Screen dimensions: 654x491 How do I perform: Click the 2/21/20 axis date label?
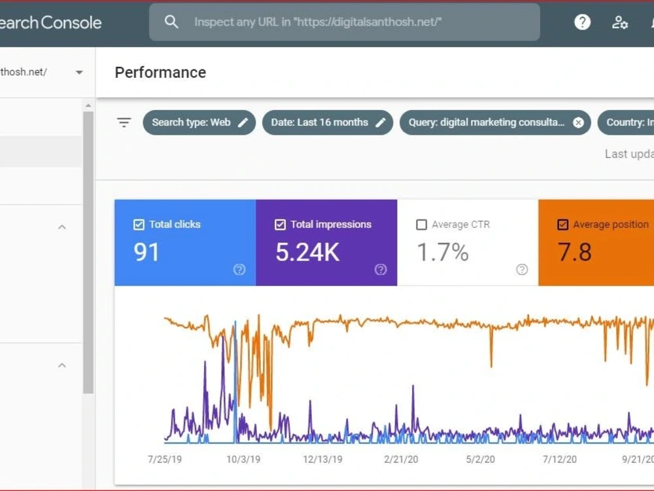point(401,460)
